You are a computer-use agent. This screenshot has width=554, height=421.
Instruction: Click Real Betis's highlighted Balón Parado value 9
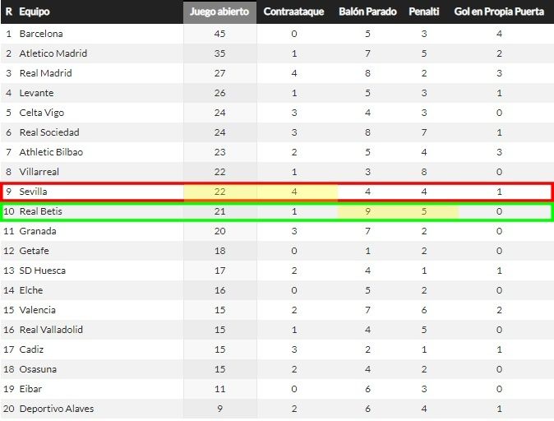point(367,211)
